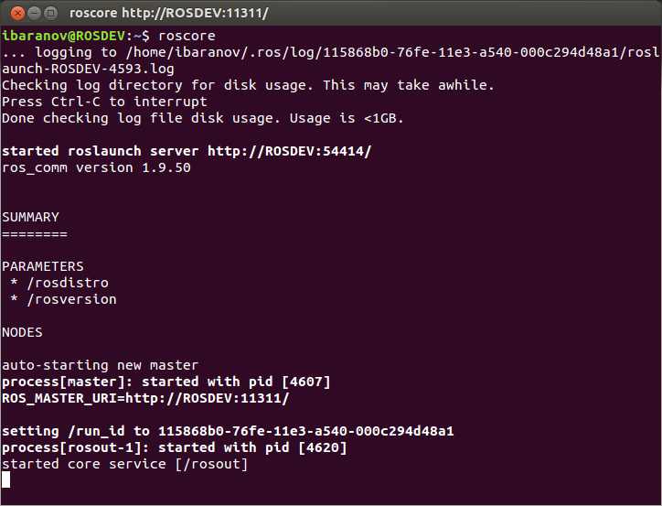662x506 pixels.
Task: Click the window title 'roscore http://ROSDEV:11311/'
Action: 169,13
